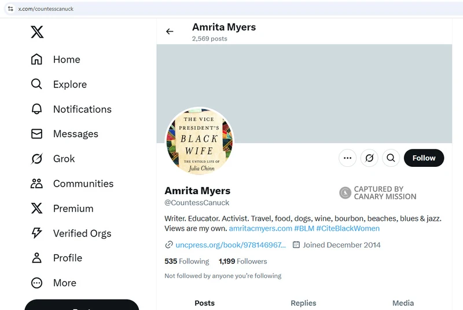Switch to the Replies tab
Screen dimensions: 463x310
(x=303, y=303)
